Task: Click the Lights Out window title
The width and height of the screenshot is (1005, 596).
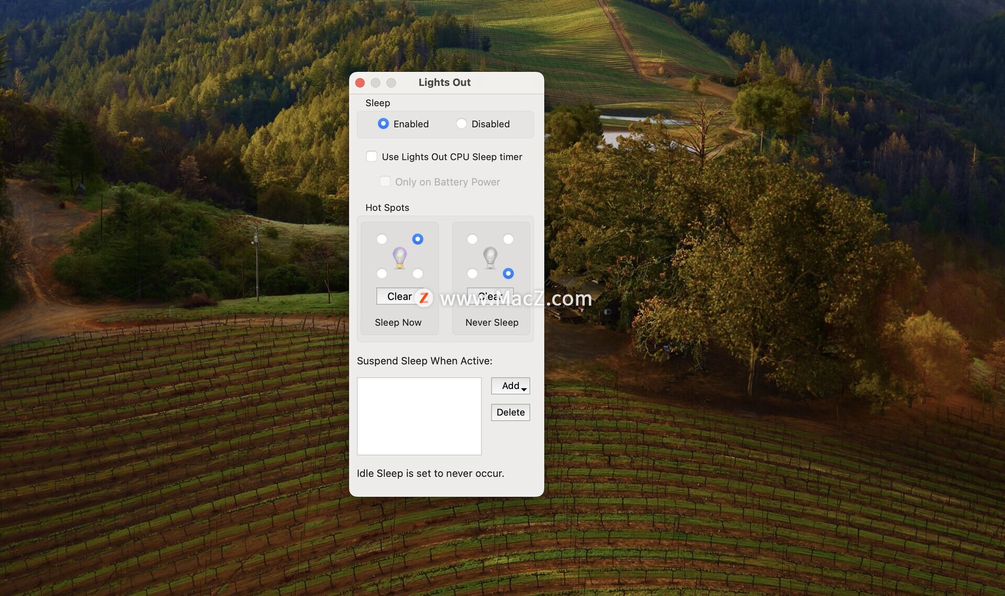Action: tap(444, 82)
